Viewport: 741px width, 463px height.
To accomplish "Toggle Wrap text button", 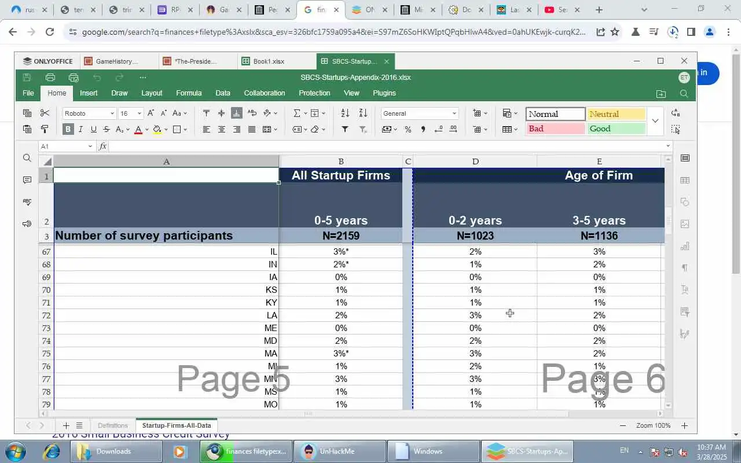I will pos(252,113).
